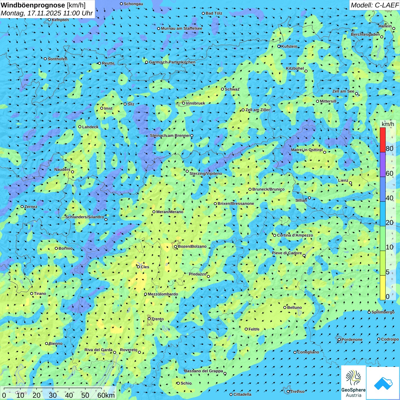400x400 pixels.
Task: Click the Reutte label
Action: tap(108, 63)
